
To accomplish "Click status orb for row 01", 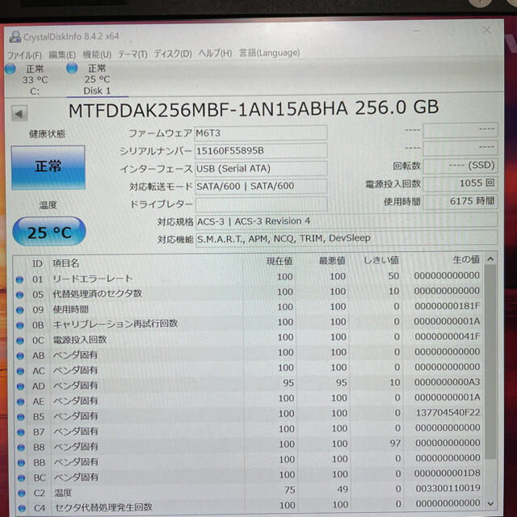I will click(19, 280).
